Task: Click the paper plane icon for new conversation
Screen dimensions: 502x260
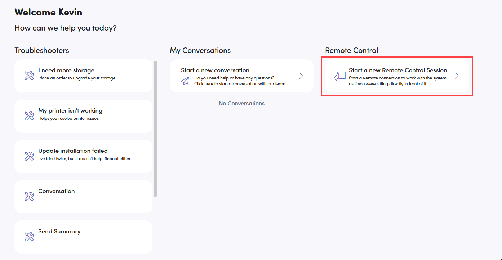Action: 185,81
